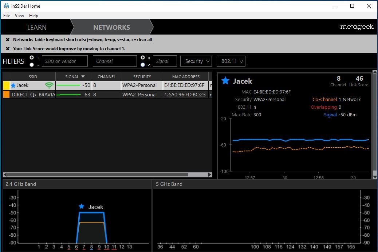Click channel 8 on the 2.4 GHz axis
This screenshot has width=378, height=252.
click(x=92, y=247)
